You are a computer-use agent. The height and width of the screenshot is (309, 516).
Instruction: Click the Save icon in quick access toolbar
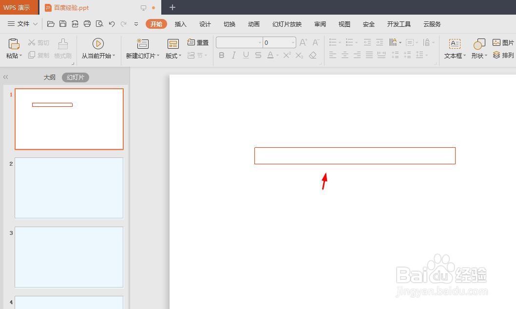[63, 23]
